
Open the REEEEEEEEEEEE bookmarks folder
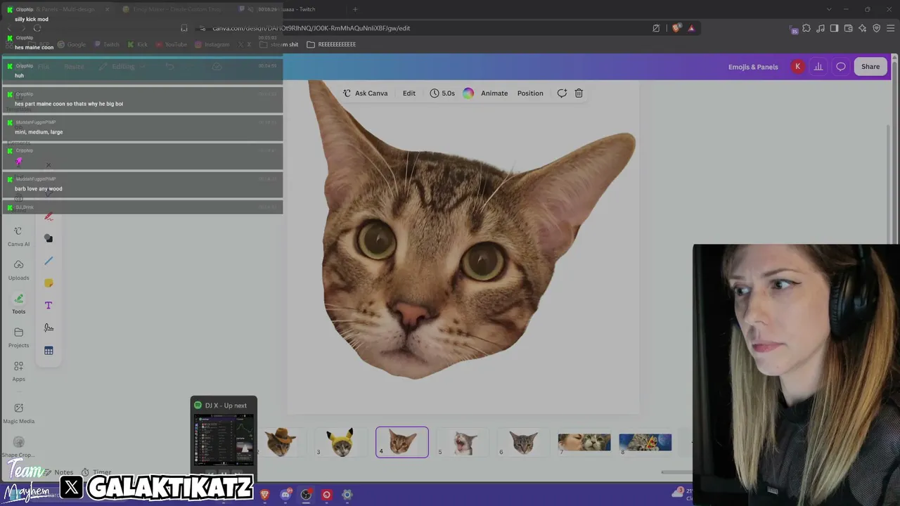331,44
